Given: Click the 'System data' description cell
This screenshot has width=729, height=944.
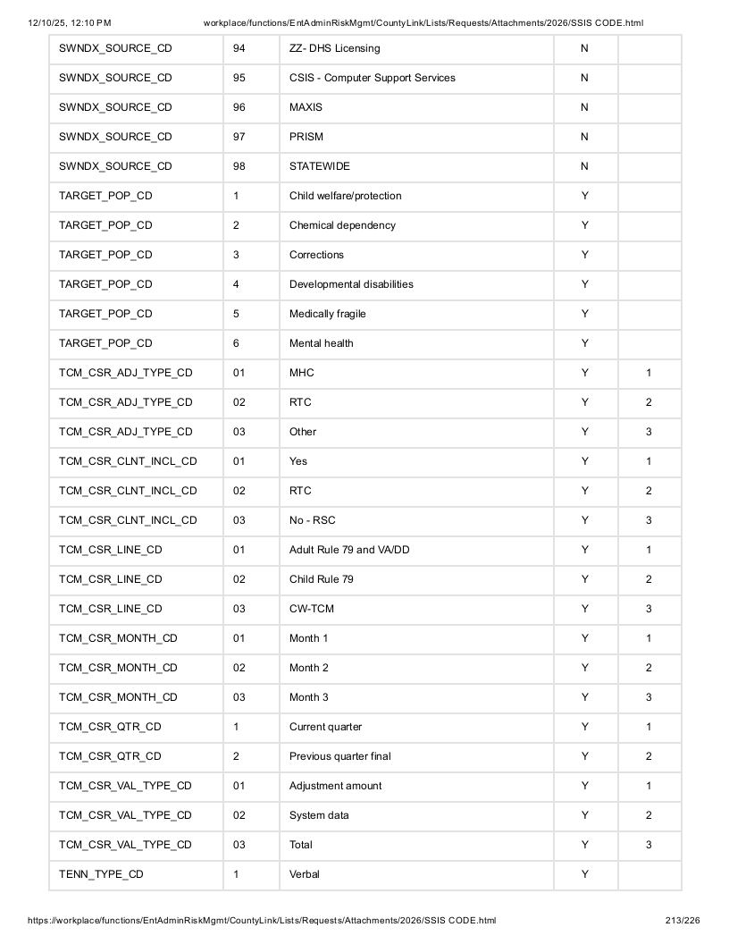Looking at the screenshot, I should pos(416,815).
